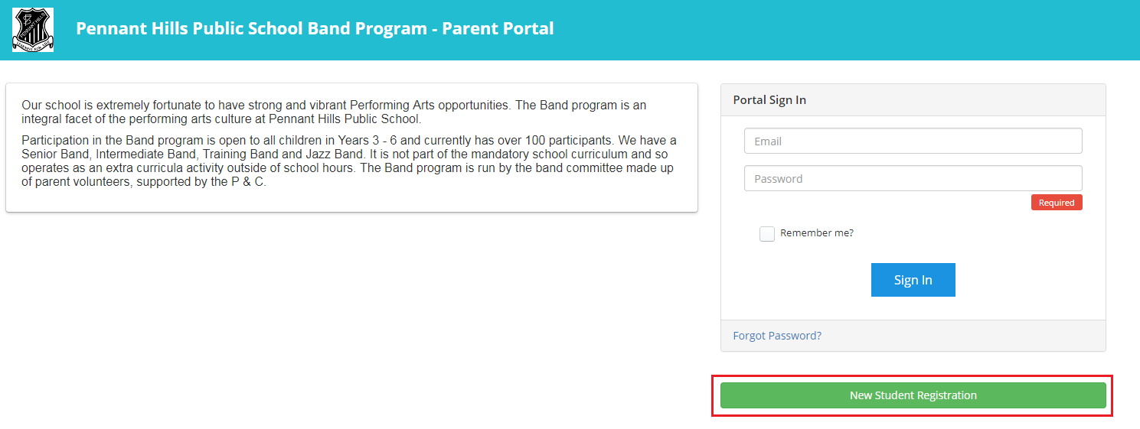Click empty space in the teal header bar
Viewport: 1140px width, 429px height.
[842, 30]
